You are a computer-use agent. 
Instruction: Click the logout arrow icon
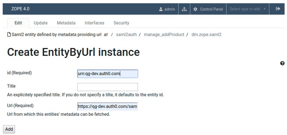pyautogui.click(x=278, y=9)
